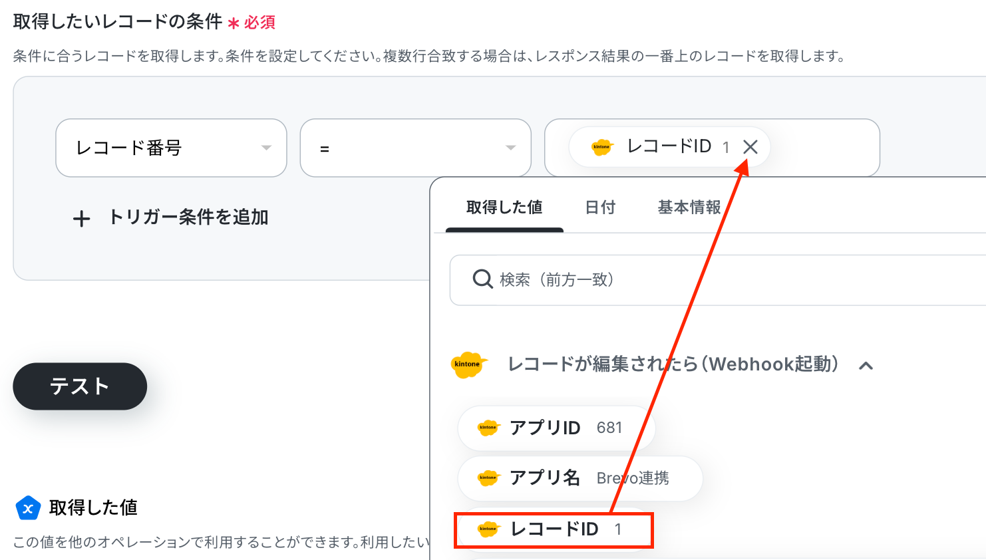The image size is (986, 560).
Task: Click the blue 取得した値 hexagon icon
Action: [28, 509]
